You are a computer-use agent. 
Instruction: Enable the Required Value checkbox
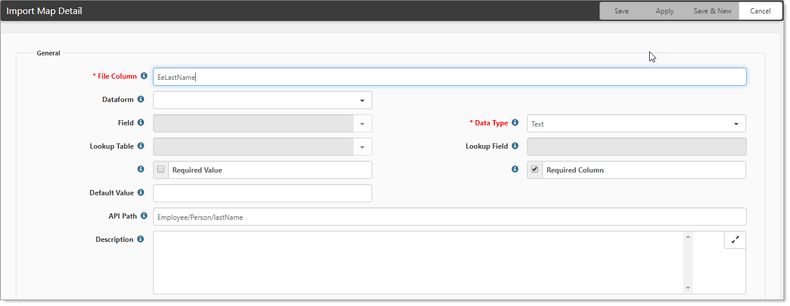click(161, 170)
